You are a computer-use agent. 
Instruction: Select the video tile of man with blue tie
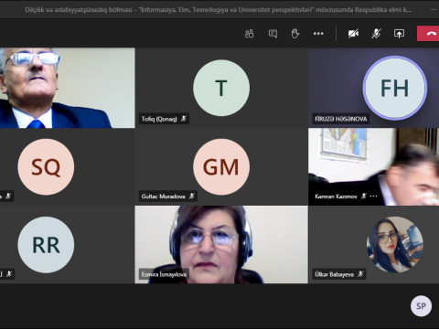click(68, 88)
